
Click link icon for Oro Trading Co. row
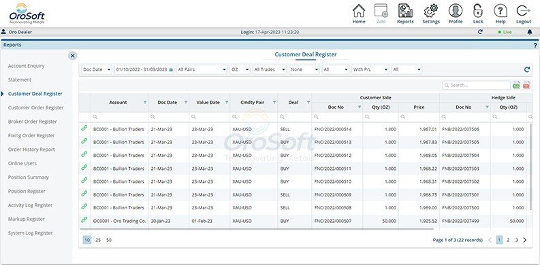(x=84, y=219)
